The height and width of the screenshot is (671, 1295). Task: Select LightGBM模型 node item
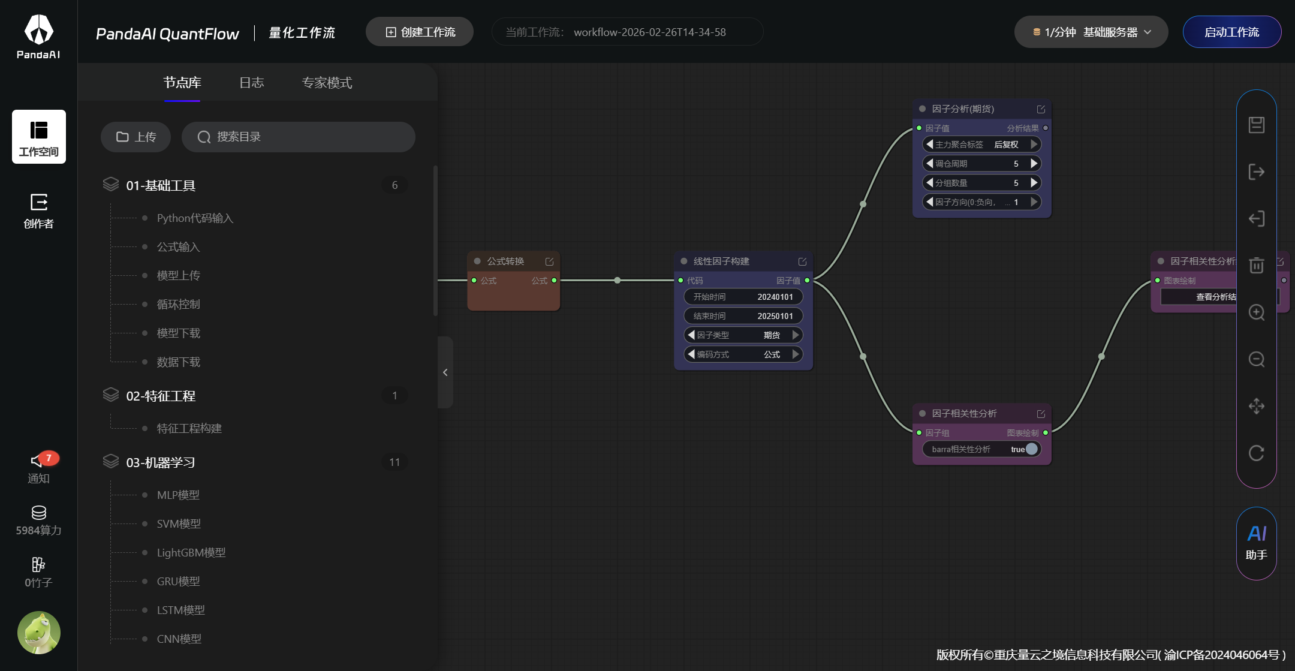pos(191,553)
